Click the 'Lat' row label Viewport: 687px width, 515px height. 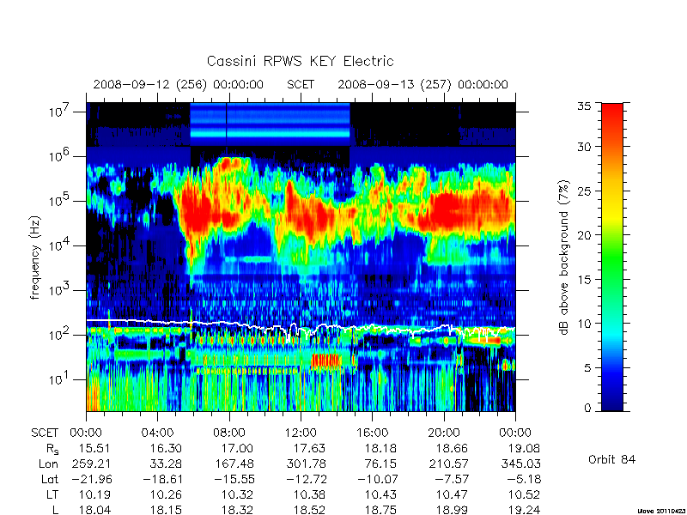pos(50,479)
